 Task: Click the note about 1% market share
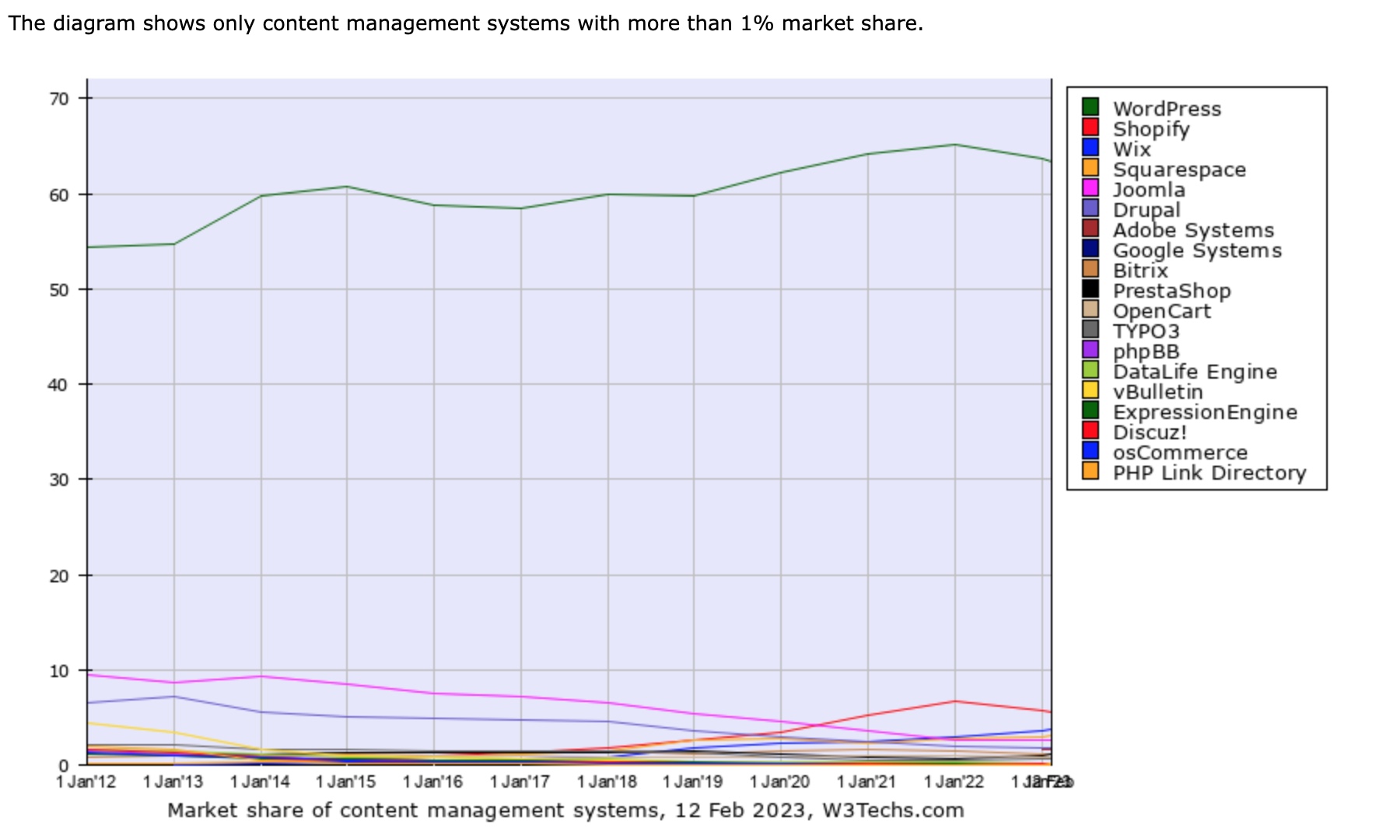coord(465,23)
